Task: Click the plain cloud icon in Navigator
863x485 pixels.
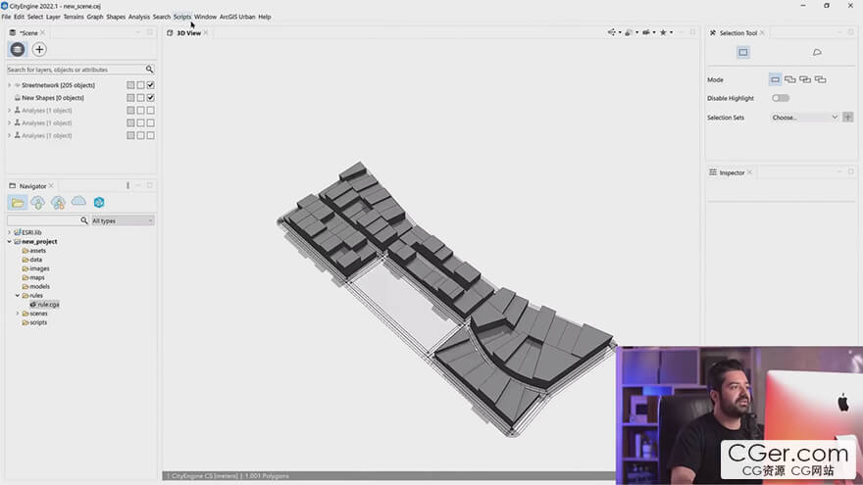Action: click(x=78, y=202)
